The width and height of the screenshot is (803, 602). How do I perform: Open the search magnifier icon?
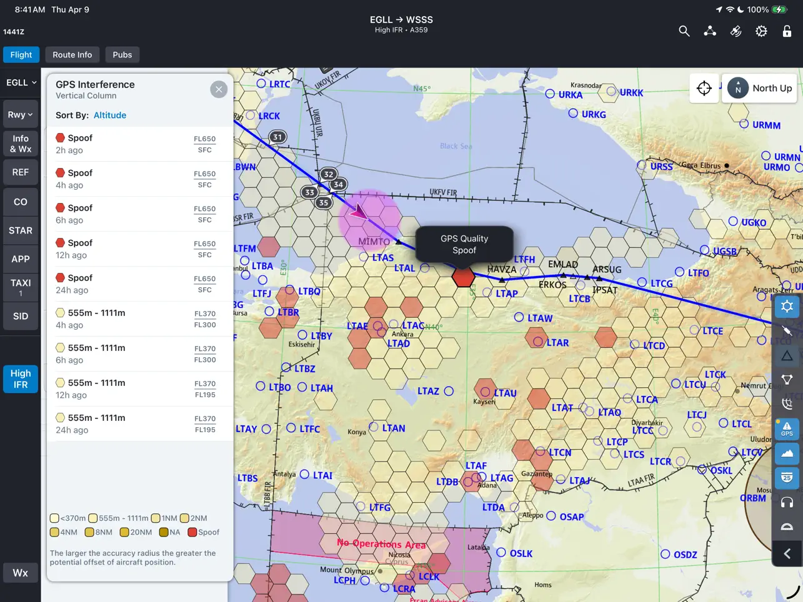click(684, 31)
